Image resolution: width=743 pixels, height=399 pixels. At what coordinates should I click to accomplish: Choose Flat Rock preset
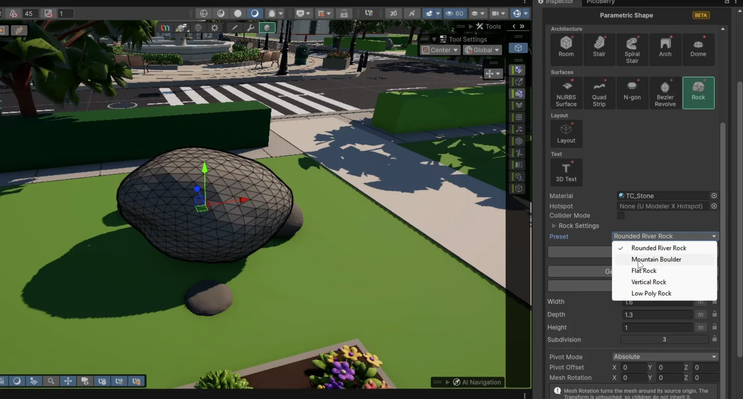coord(665,271)
